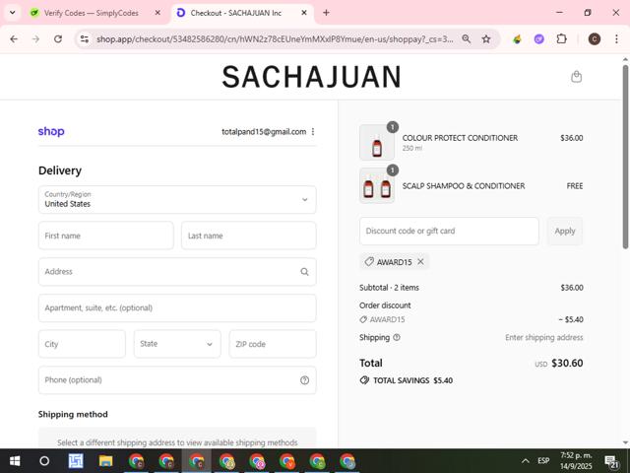Open Scalp Shampoo & Conditioner thumbnail
The width and height of the screenshot is (630, 473).
point(377,186)
